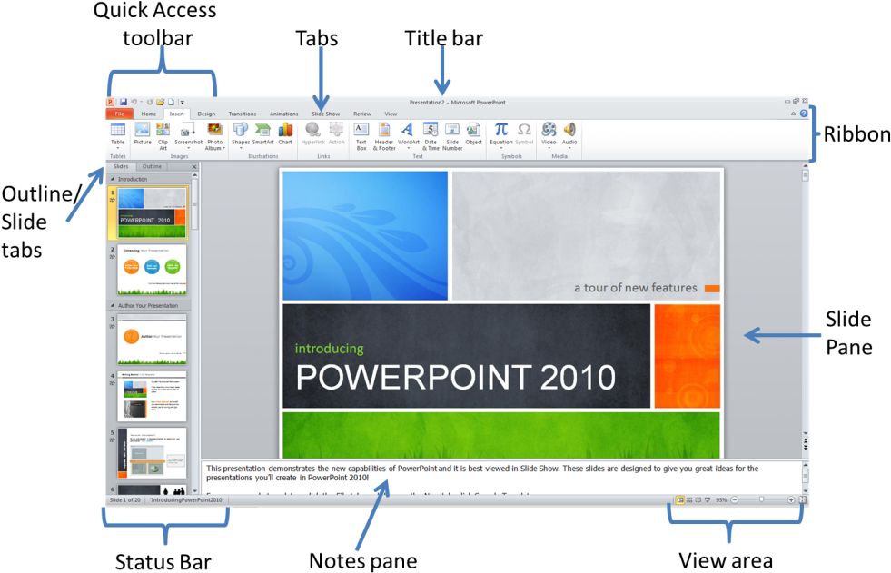The height and width of the screenshot is (573, 891).
Task: Insert a Slide Number
Action: pos(452,136)
